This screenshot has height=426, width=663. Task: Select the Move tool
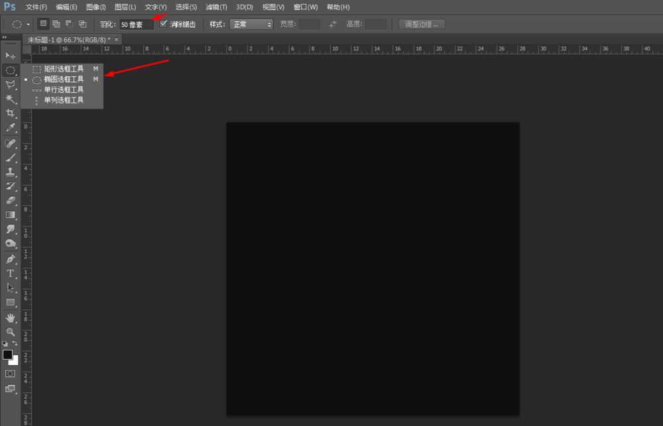[x=11, y=56]
